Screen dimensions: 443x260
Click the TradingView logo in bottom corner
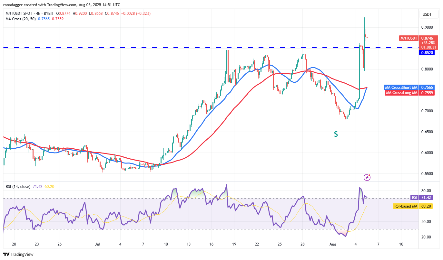[x=18, y=254]
